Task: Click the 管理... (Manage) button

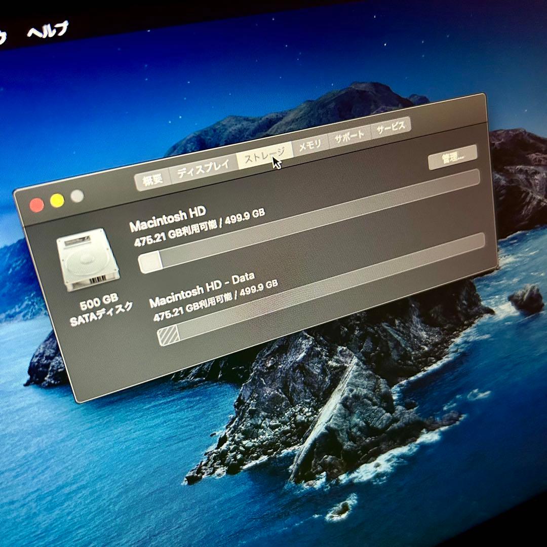Action: (451, 157)
